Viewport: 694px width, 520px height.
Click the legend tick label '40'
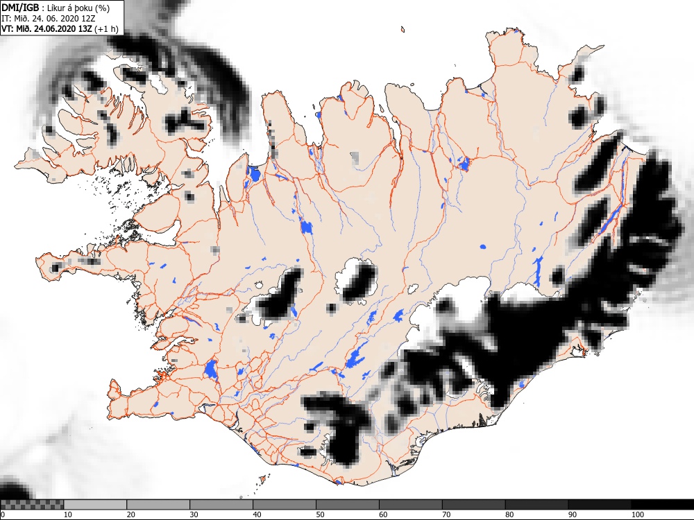(257, 514)
